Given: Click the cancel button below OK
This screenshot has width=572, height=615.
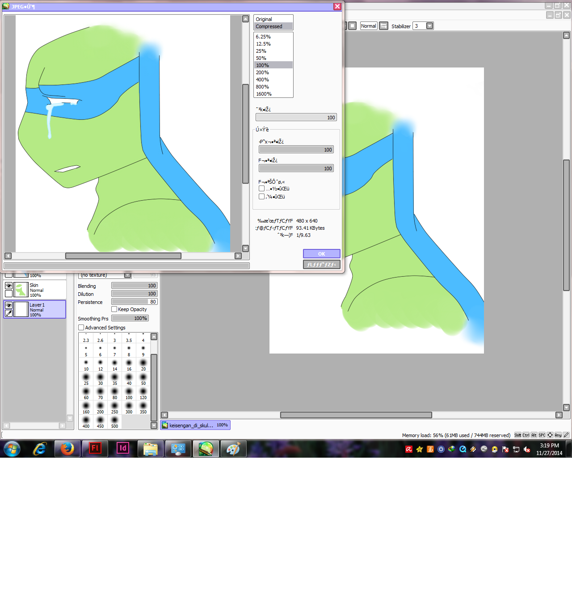Looking at the screenshot, I should coord(322,265).
